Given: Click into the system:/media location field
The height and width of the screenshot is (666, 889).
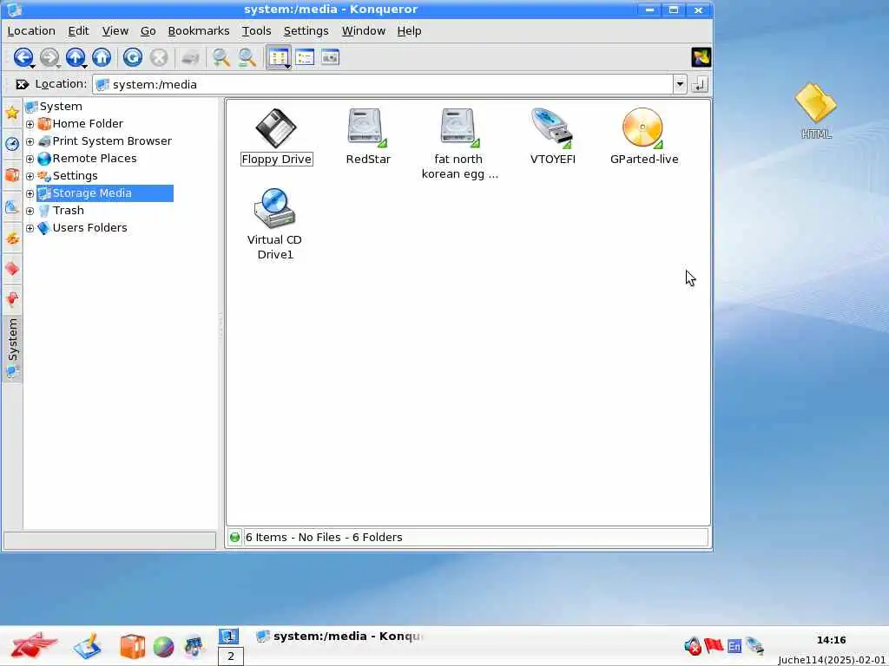Looking at the screenshot, I should 383,84.
